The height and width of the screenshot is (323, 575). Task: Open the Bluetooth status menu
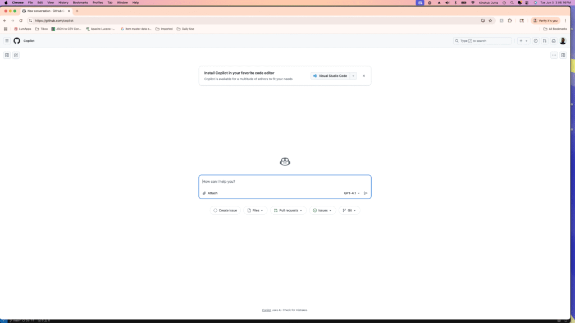tap(455, 3)
